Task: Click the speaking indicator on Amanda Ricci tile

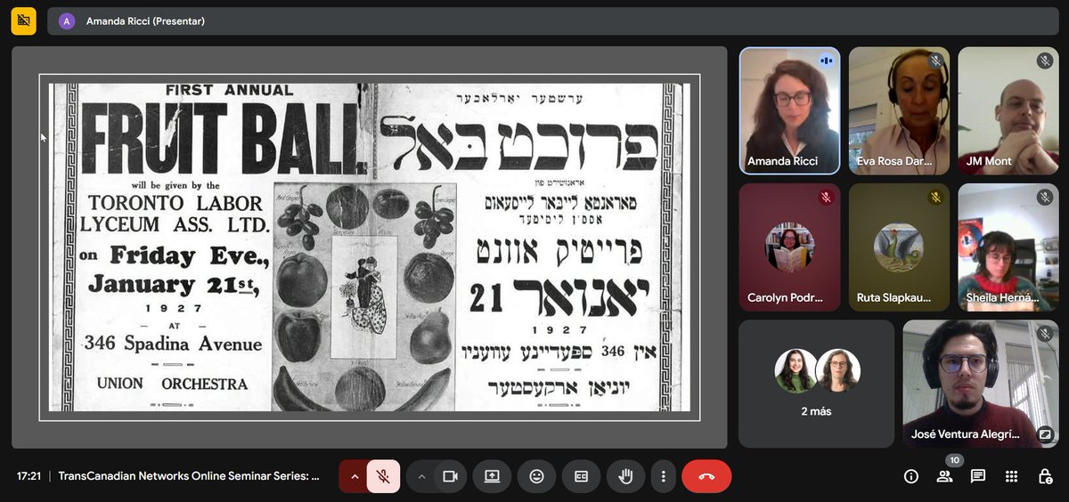Action: pos(826,61)
